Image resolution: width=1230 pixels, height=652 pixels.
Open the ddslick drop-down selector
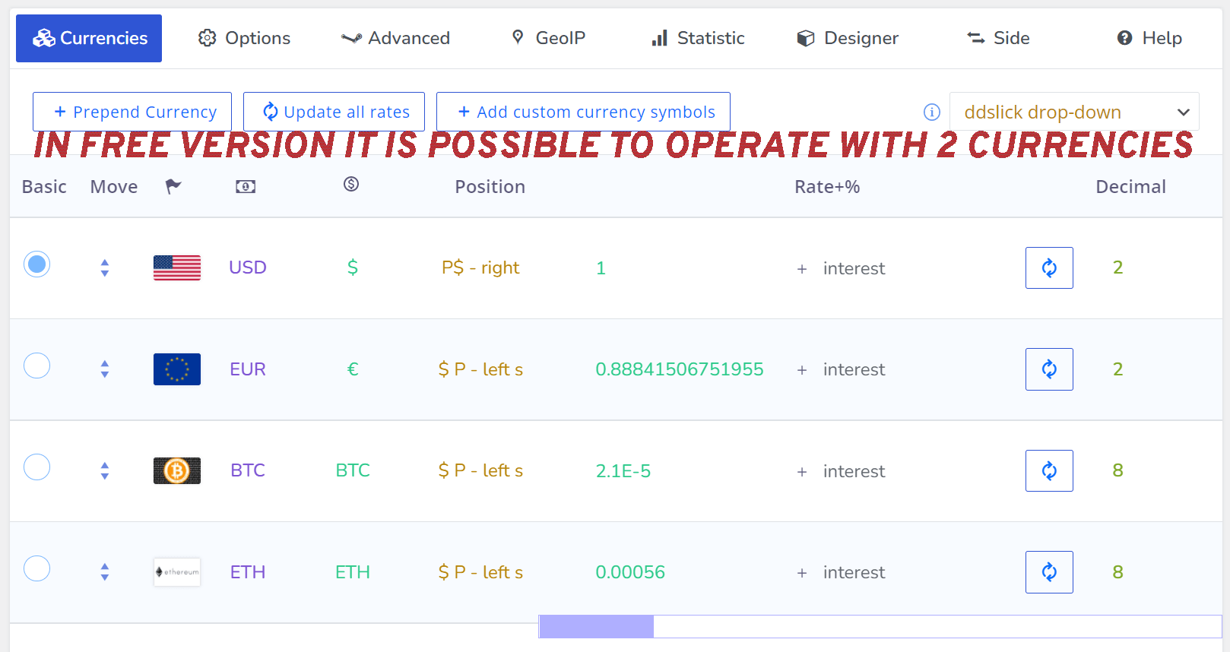[1074, 112]
